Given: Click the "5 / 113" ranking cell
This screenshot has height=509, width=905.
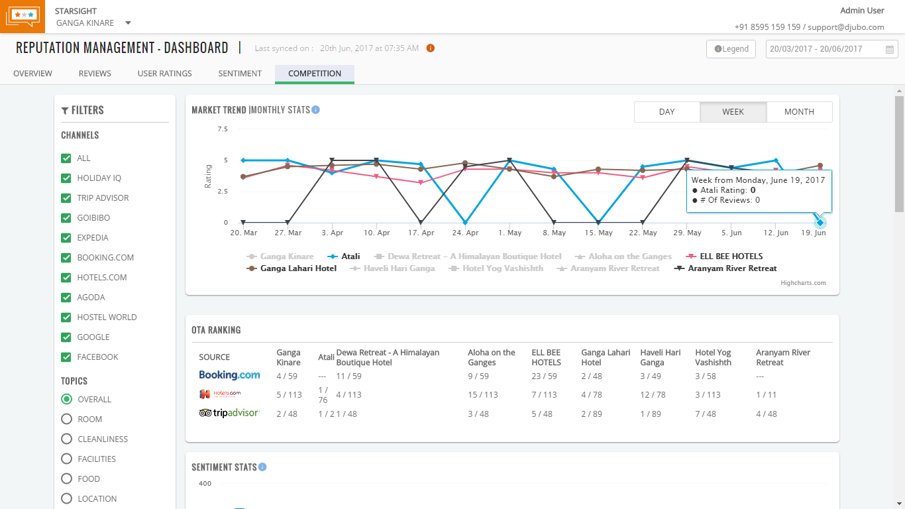Looking at the screenshot, I should (290, 395).
